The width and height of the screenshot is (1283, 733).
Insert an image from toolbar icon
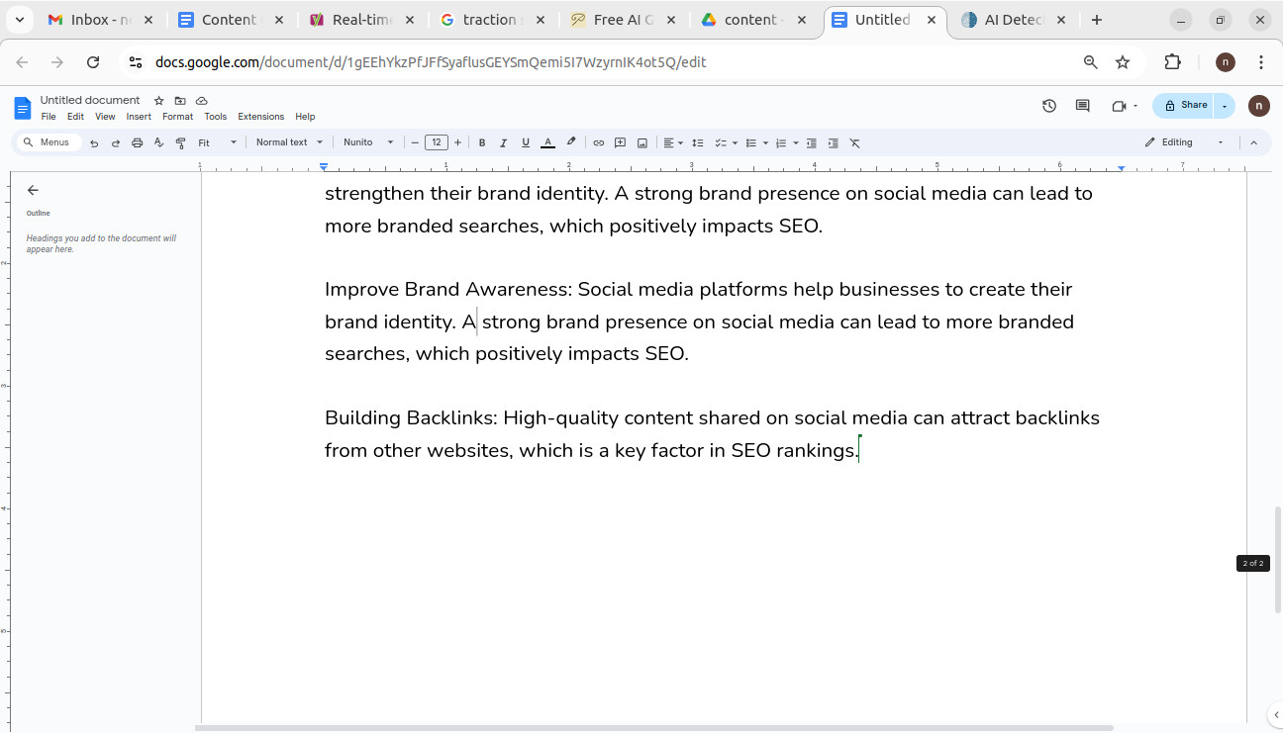click(x=642, y=143)
